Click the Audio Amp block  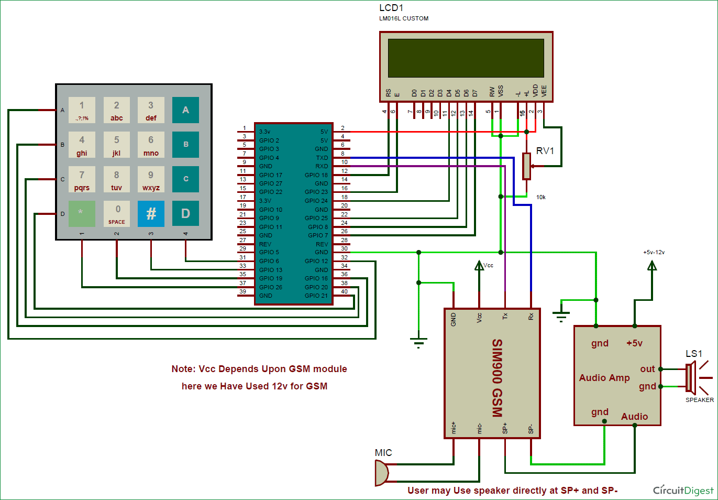click(617, 376)
